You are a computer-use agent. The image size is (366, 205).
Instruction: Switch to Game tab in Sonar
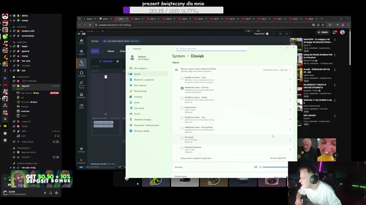click(x=111, y=51)
